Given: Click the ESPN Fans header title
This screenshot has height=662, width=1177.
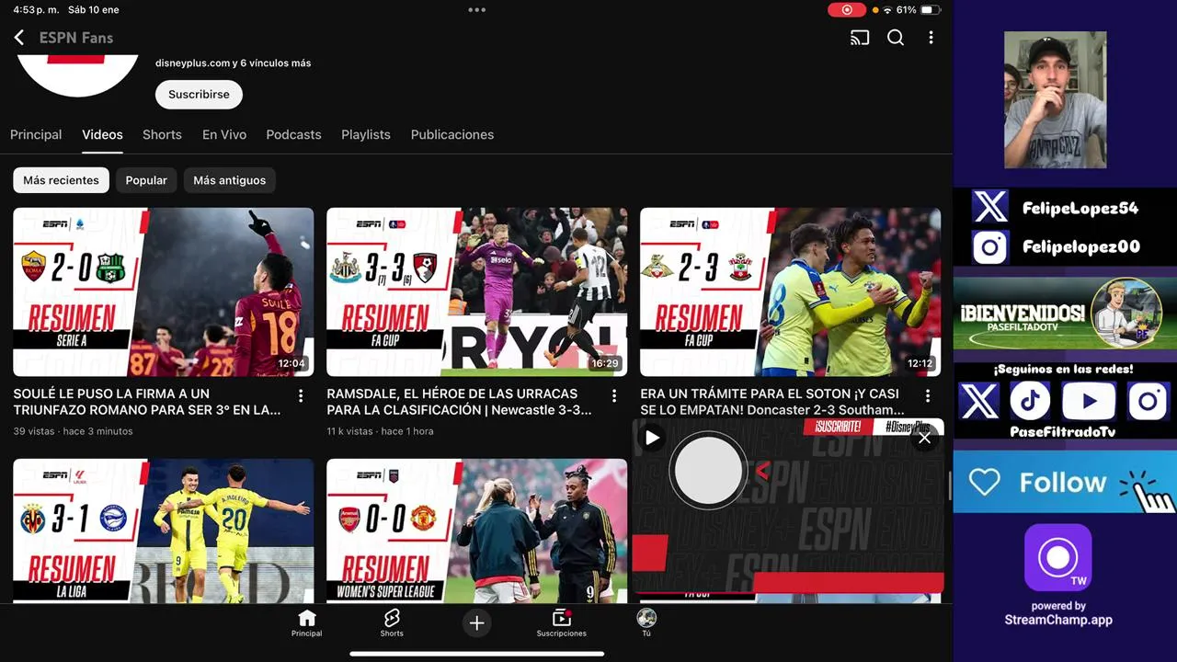Looking at the screenshot, I should [76, 38].
